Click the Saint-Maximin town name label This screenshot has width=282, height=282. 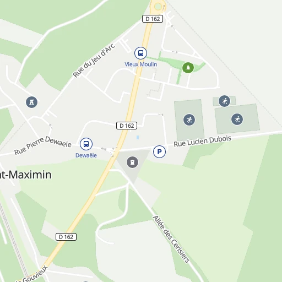click(25, 175)
